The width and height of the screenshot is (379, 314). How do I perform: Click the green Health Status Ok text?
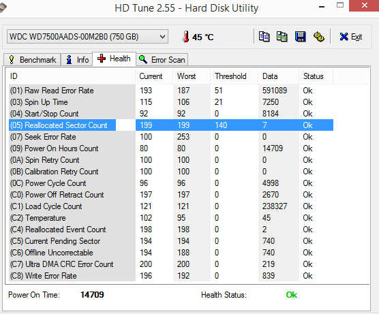292,295
